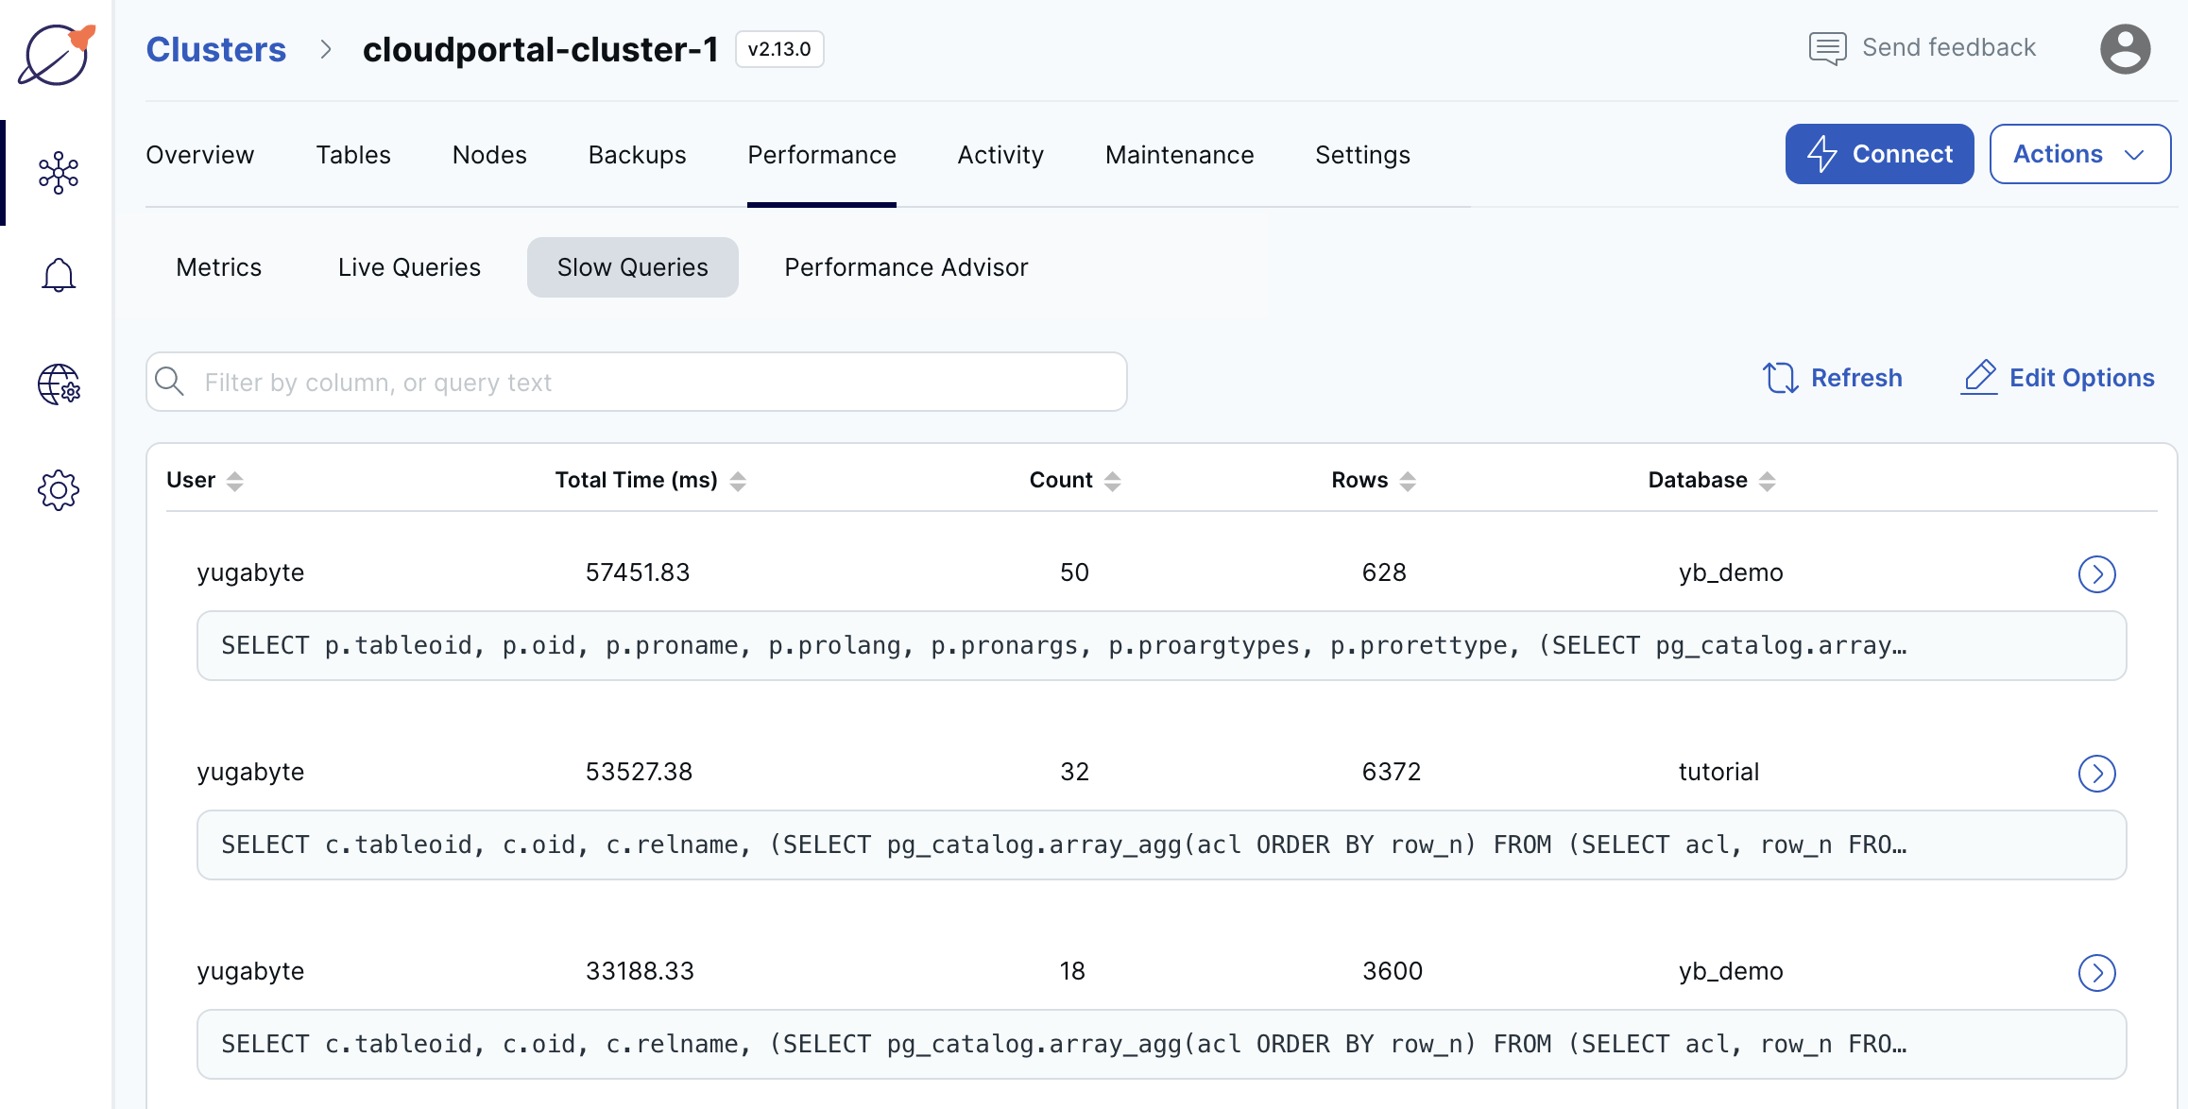Click the rows value 628
The width and height of the screenshot is (2188, 1109).
pos(1384,572)
